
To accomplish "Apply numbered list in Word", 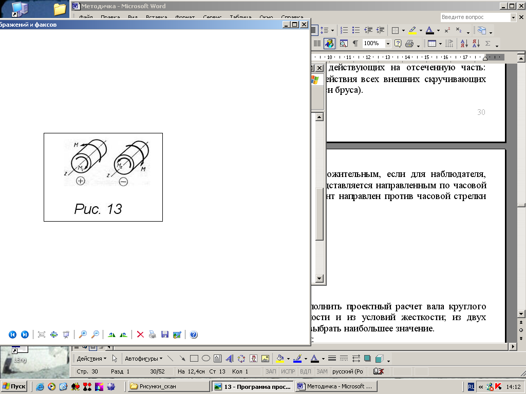I will (x=344, y=30).
